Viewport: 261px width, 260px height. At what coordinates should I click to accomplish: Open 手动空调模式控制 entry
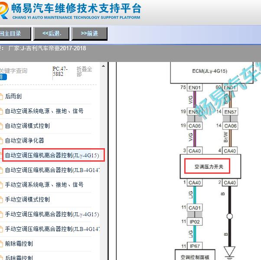point(27,199)
